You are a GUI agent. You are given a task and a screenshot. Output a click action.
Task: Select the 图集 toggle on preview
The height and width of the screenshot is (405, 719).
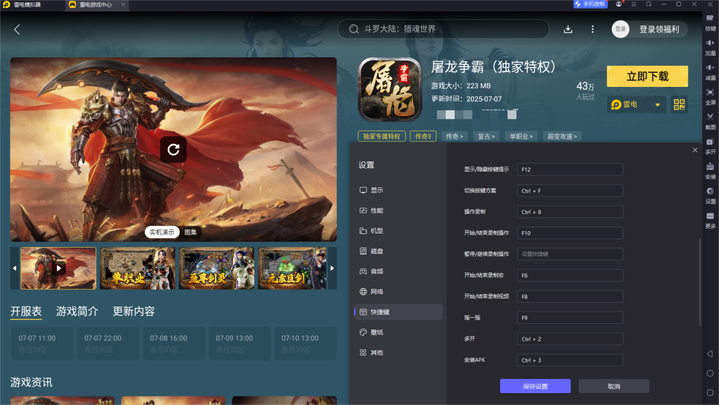tap(190, 232)
